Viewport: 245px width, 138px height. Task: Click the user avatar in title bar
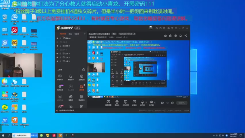click(x=151, y=28)
